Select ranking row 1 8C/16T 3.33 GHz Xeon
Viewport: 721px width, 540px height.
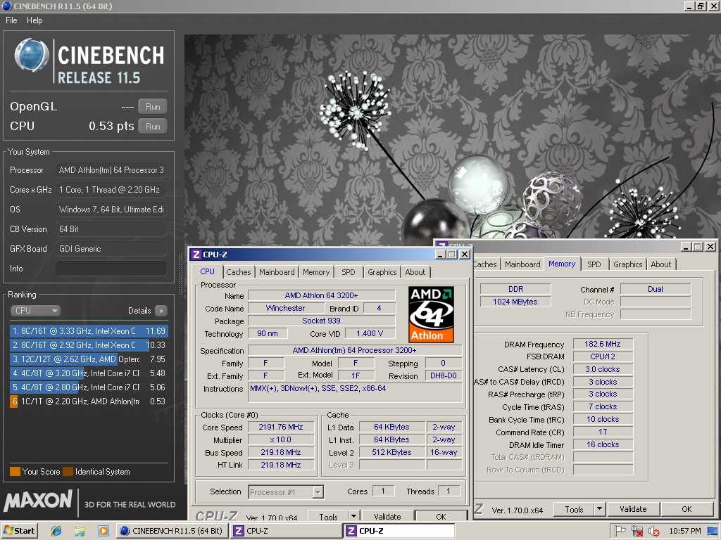[88, 330]
